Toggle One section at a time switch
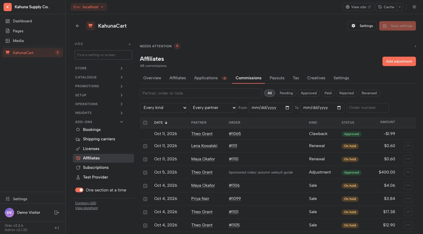Screen dimensions: 423x234 click(79, 190)
